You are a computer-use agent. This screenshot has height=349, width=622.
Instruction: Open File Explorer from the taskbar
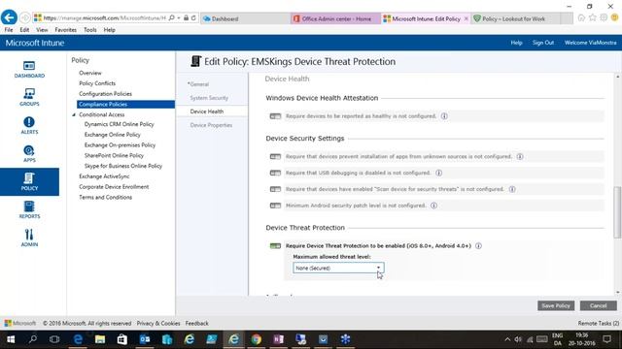(100, 339)
